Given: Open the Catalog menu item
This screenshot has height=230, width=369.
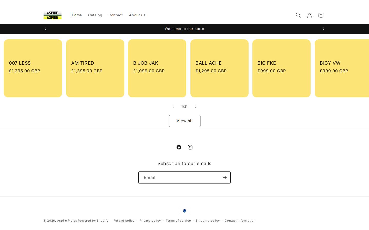Looking at the screenshot, I should tap(95, 15).
